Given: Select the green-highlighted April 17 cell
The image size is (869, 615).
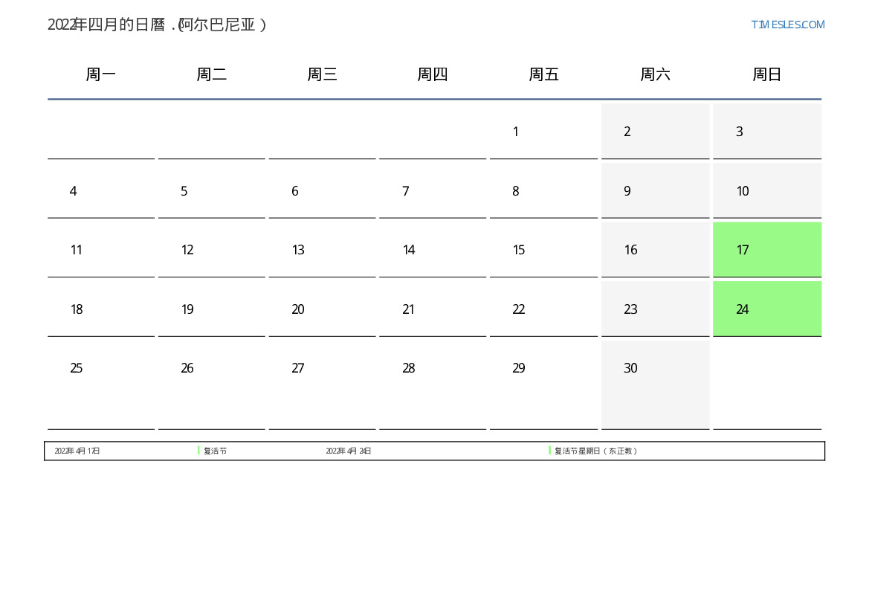Looking at the screenshot, I should tap(766, 250).
